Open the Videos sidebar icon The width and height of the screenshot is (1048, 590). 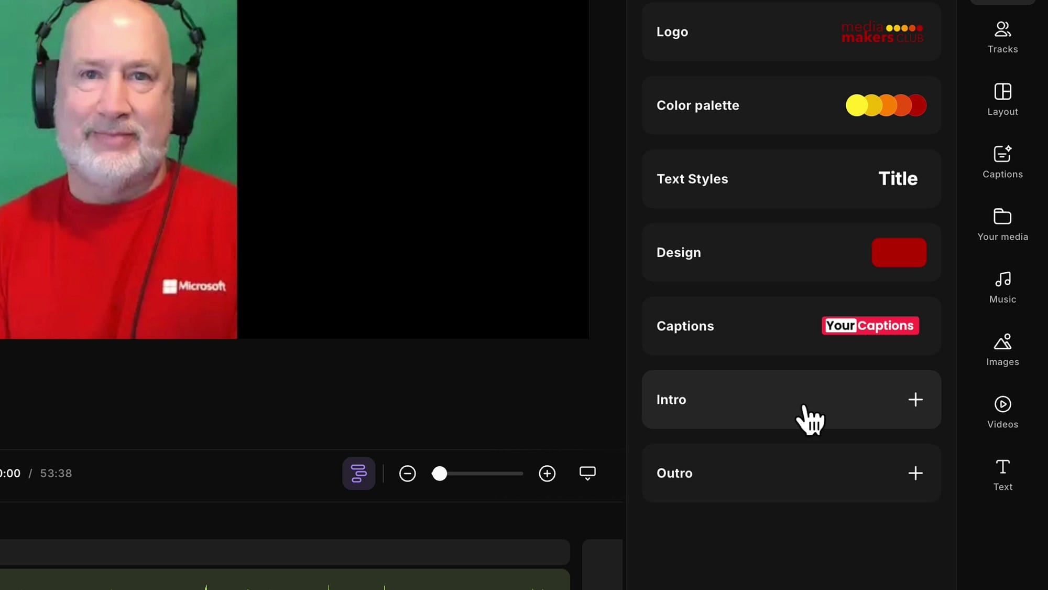(1002, 404)
